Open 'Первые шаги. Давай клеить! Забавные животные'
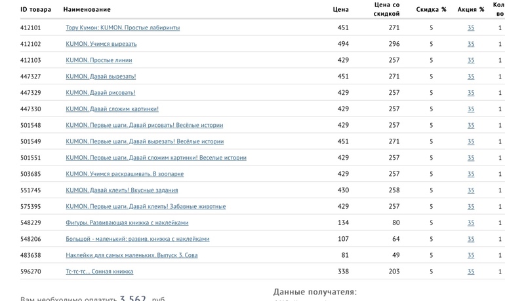This screenshot has width=505, height=301. click(x=146, y=206)
